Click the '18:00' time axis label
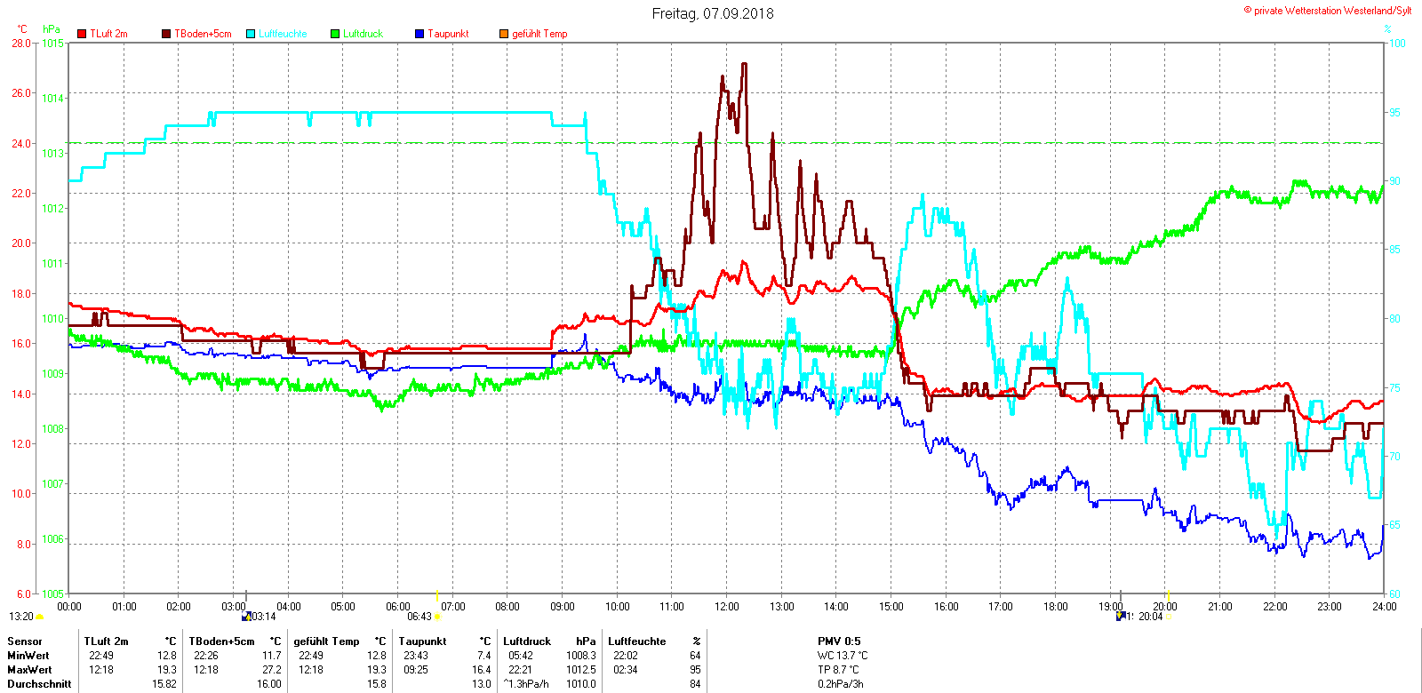1422x693 pixels. (x=1056, y=607)
